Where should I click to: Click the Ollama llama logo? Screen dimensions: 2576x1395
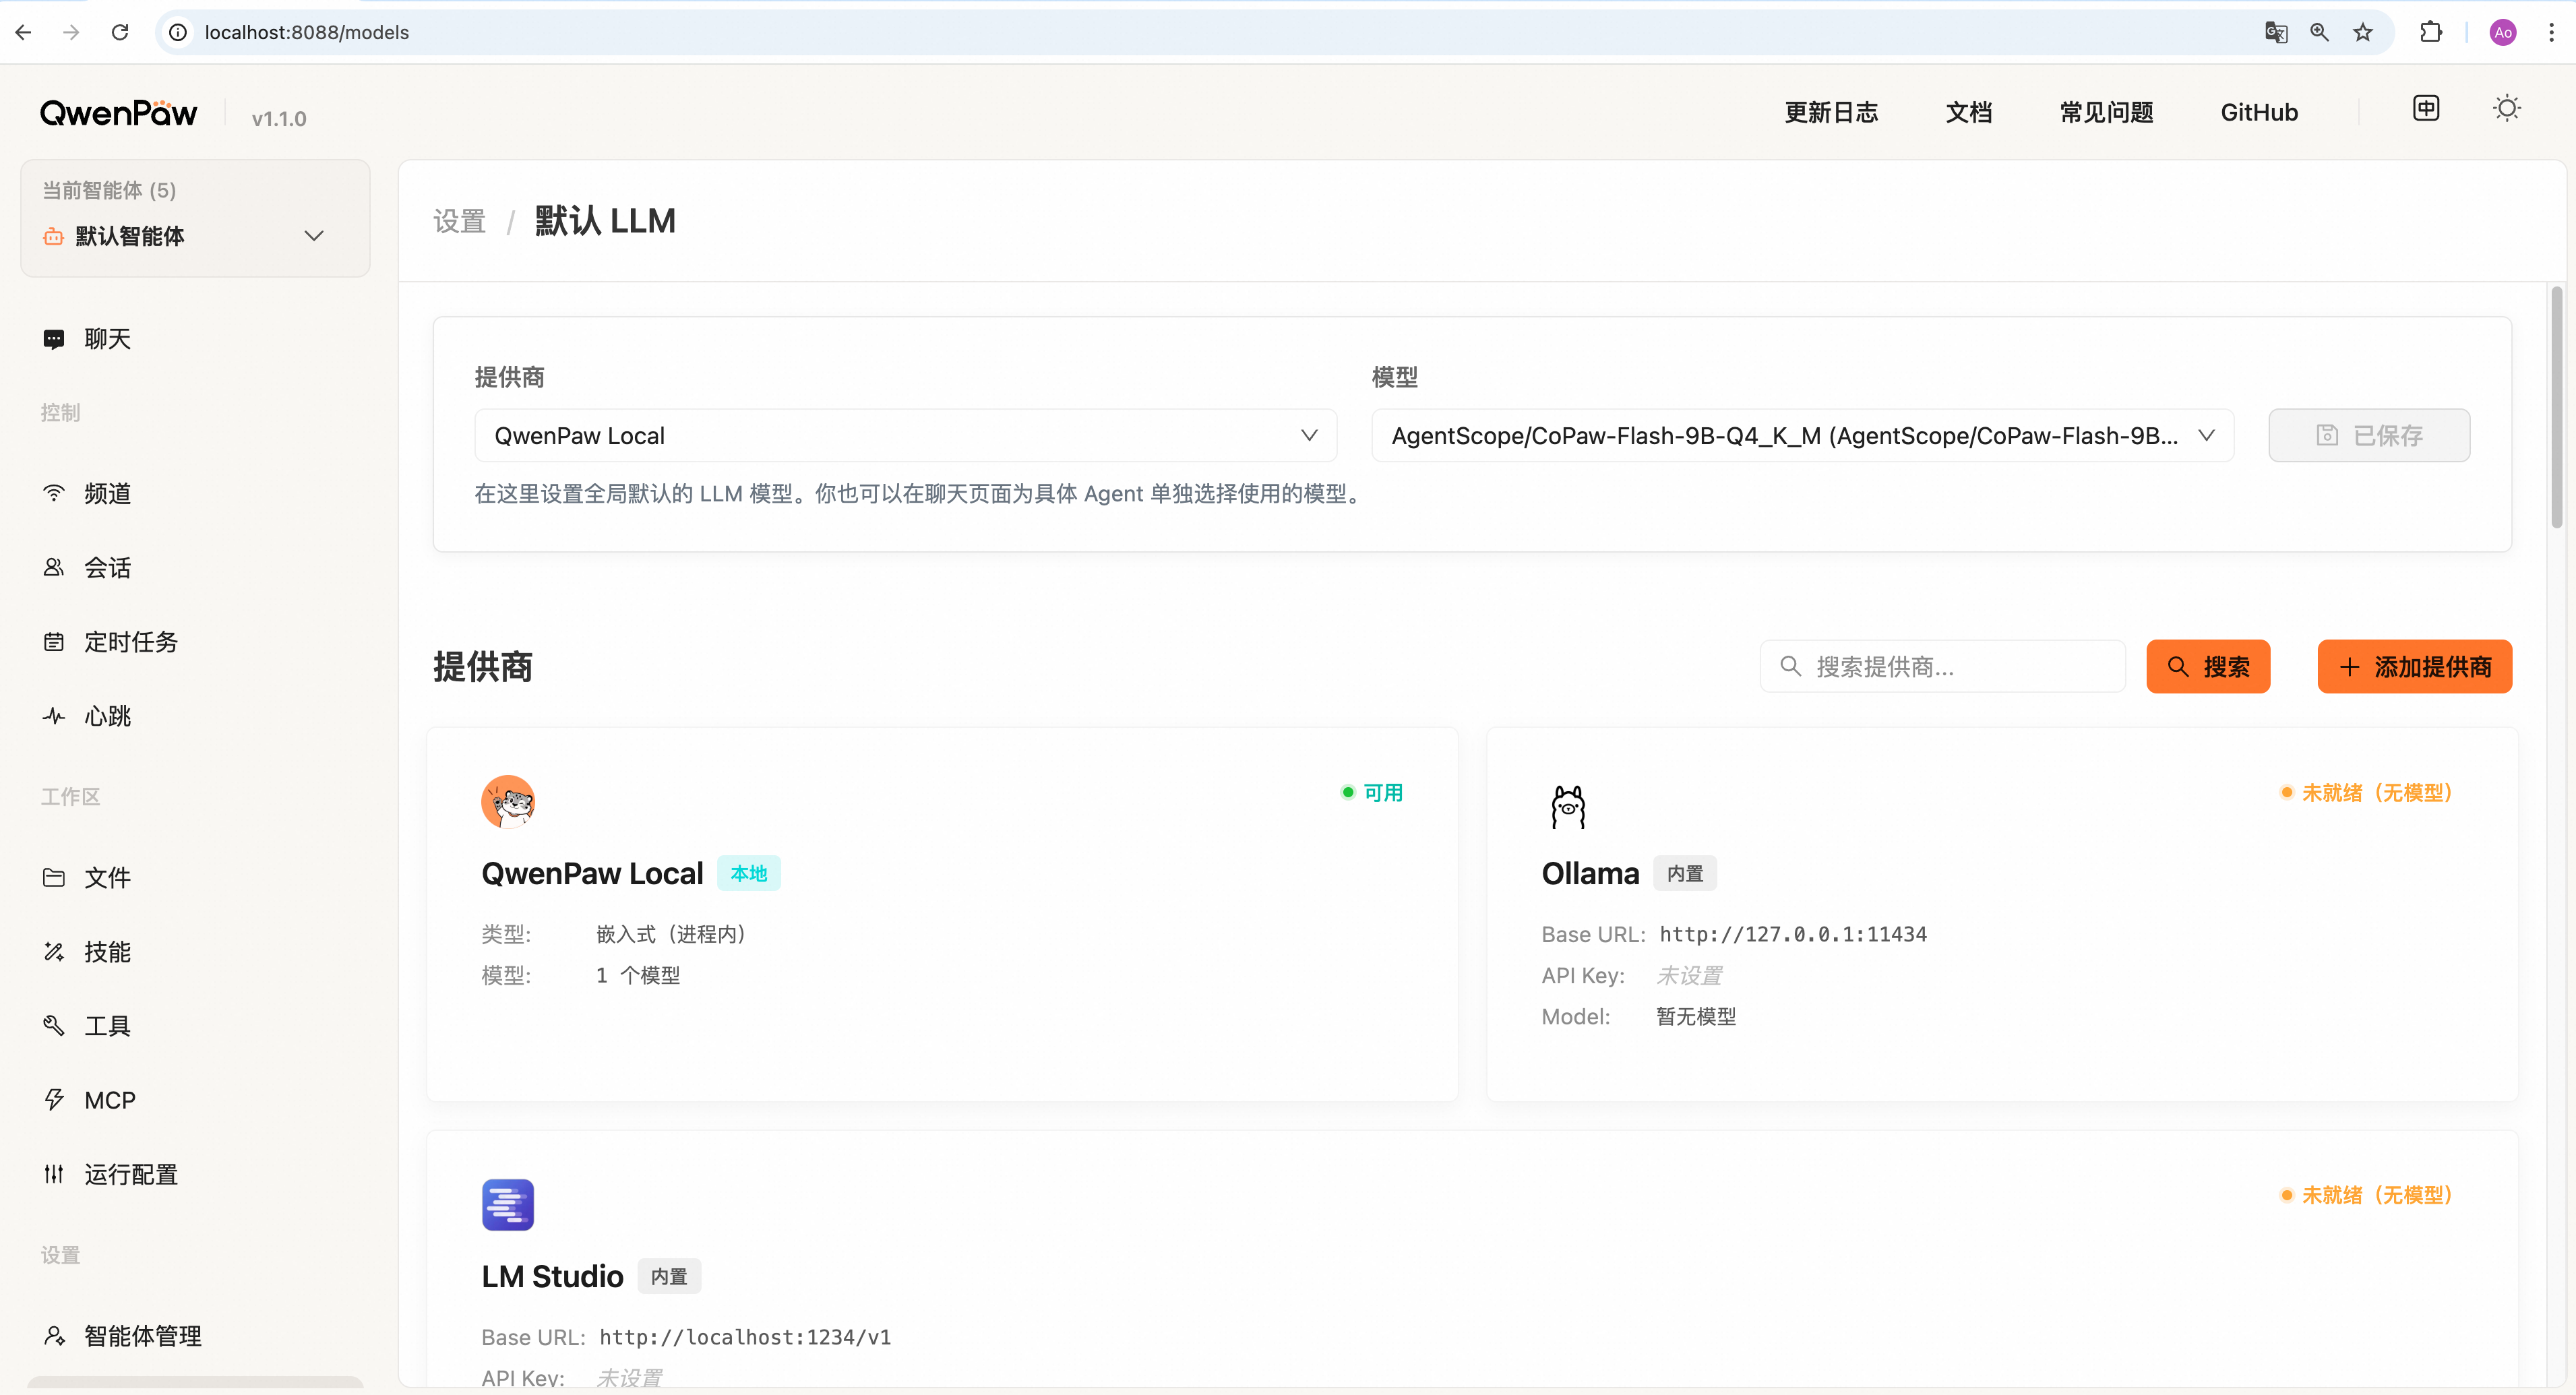point(1568,806)
